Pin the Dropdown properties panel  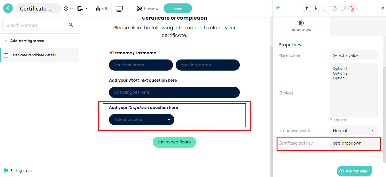point(277,8)
